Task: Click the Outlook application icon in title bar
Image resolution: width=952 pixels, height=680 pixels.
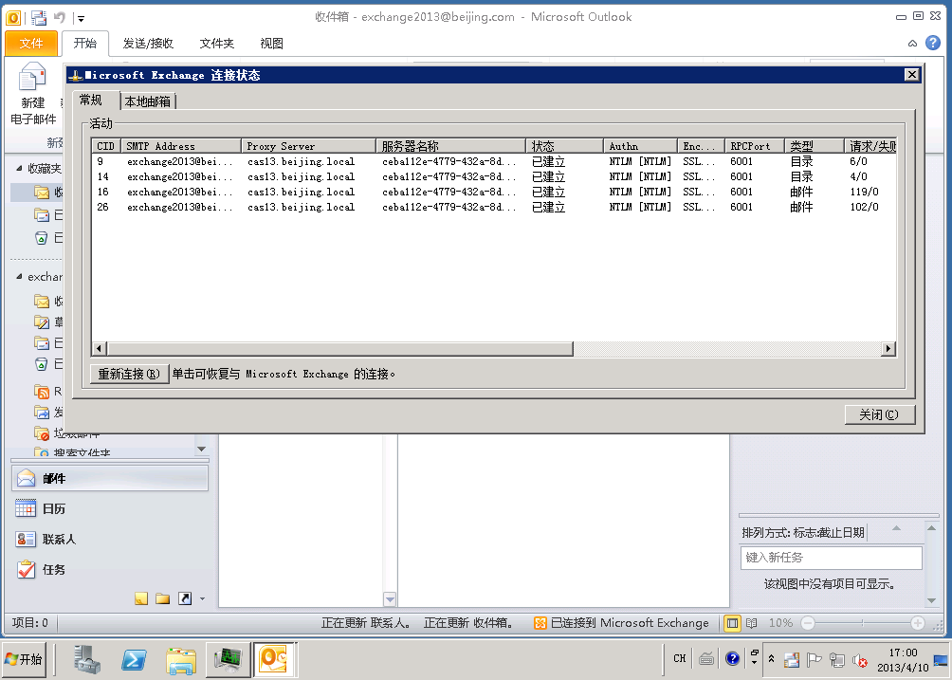Action: click(x=12, y=18)
